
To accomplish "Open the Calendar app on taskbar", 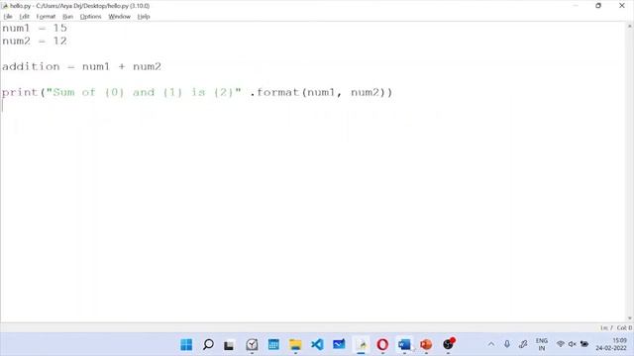I will pos(273,345).
